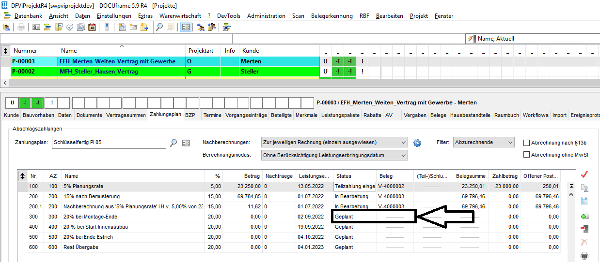This screenshot has height=262, width=600.
Task: Toggle the U status box in project header
Action: (12, 102)
